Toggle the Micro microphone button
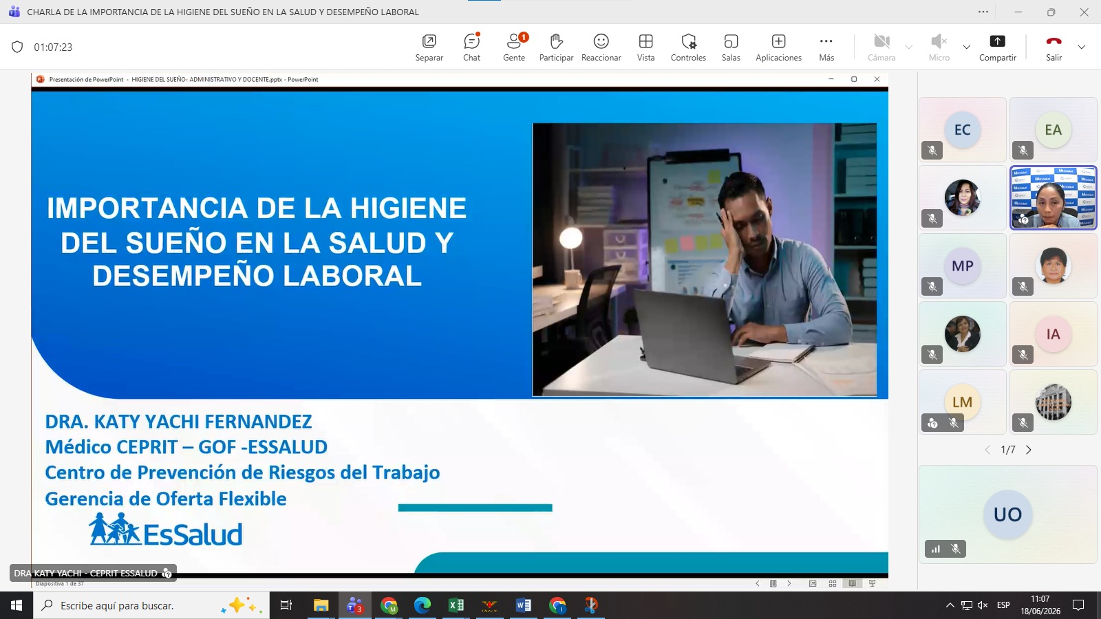 939,47
